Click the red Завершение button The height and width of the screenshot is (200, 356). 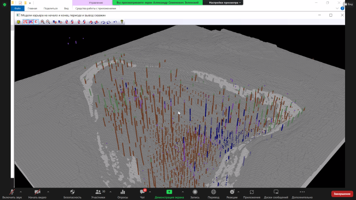click(x=342, y=193)
